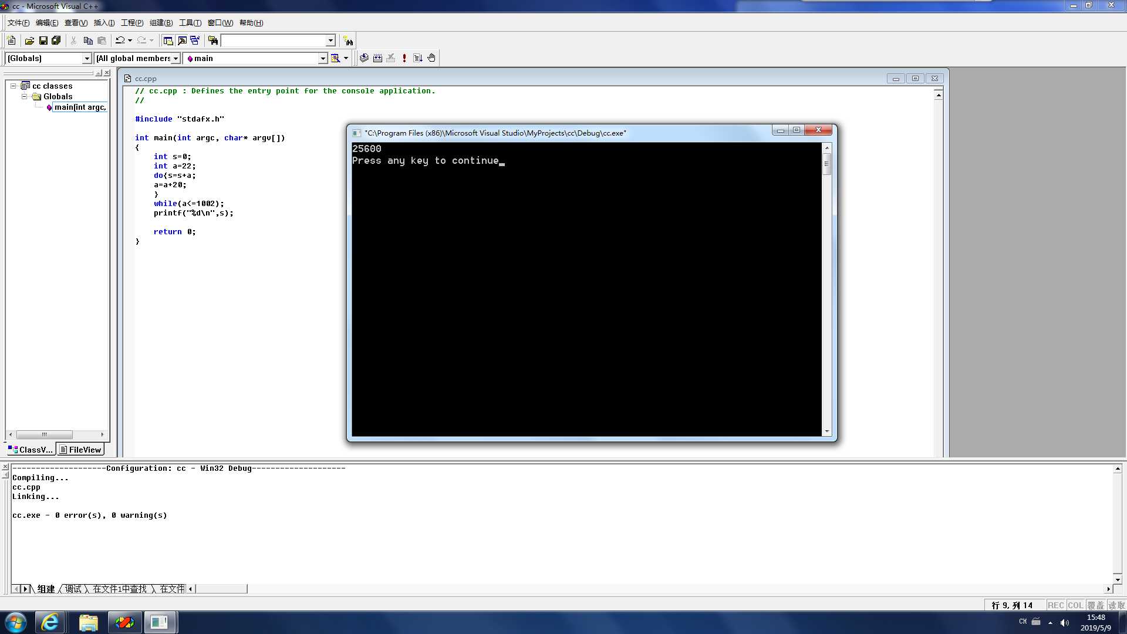Open the Find combo box dropdown
This screenshot has width=1127, height=634.
point(330,41)
